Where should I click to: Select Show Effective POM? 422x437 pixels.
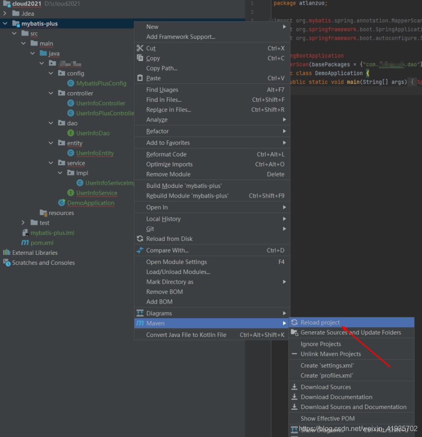tap(327, 418)
